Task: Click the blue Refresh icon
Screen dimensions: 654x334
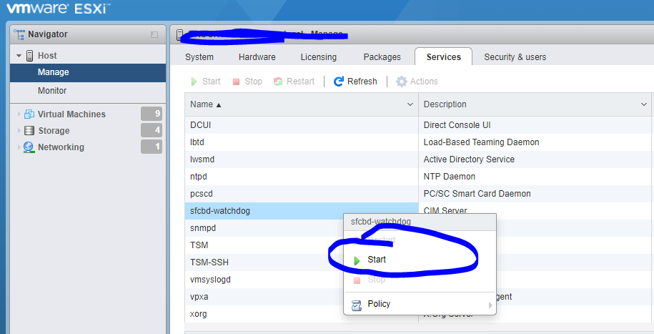Action: point(339,82)
